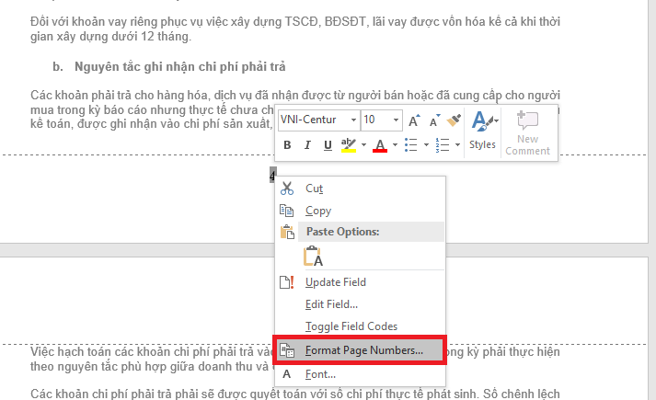Click Keep Text Only paste icon
The image size is (656, 400).
point(313,256)
